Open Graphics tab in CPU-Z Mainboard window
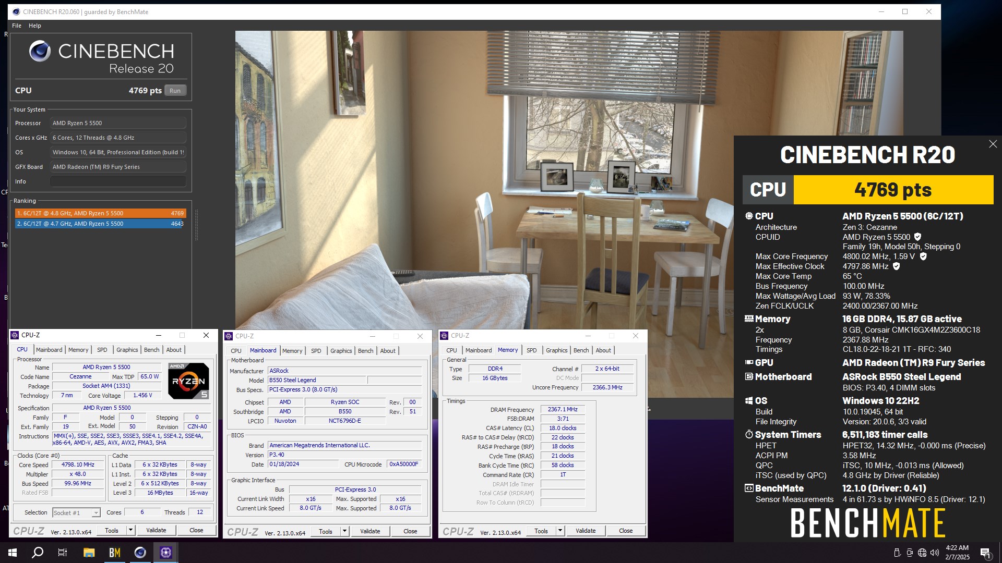Screen dimensions: 1002x563 point(341,351)
